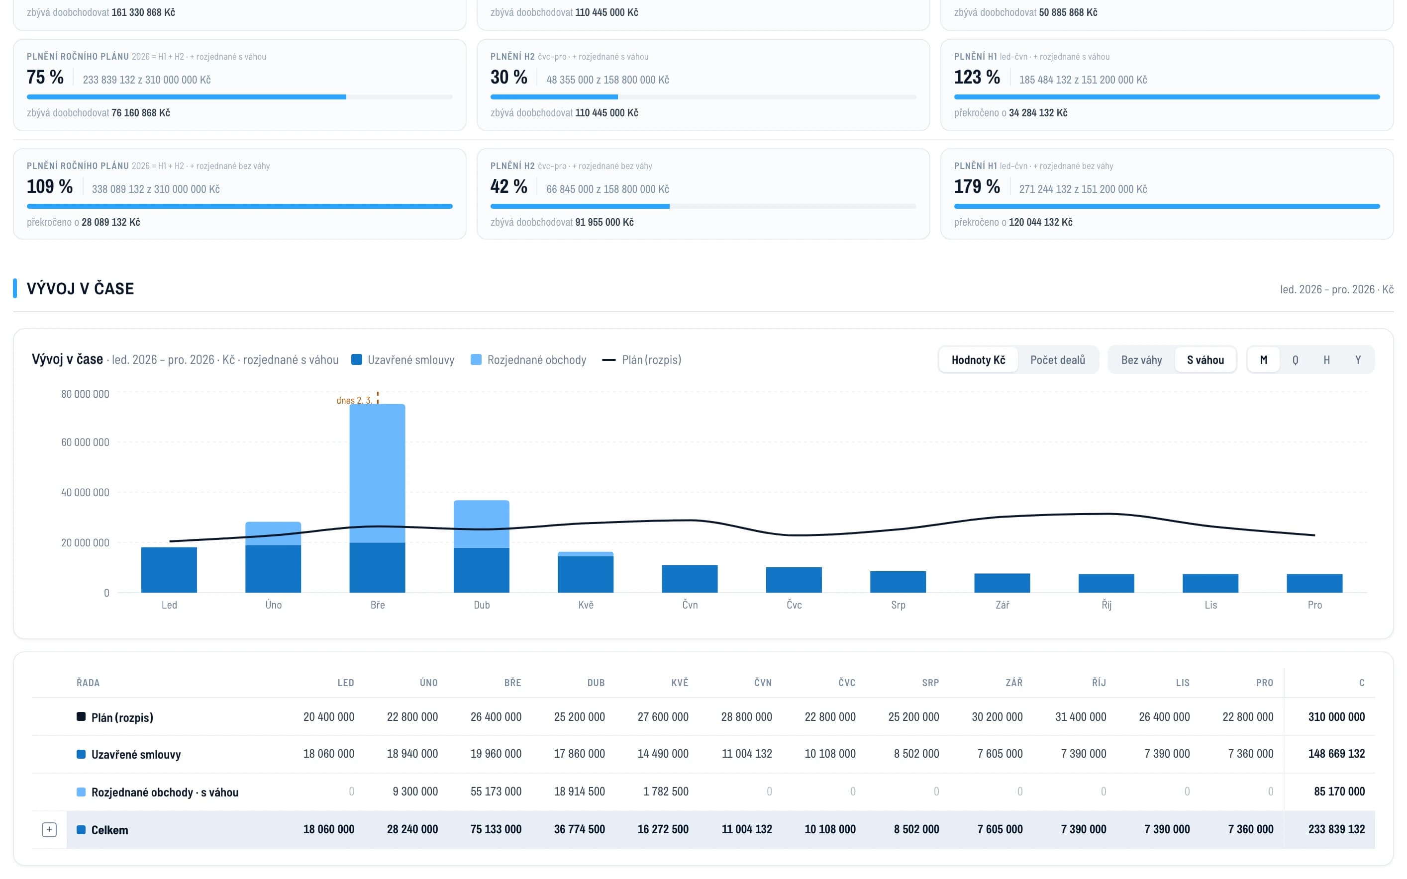Switch granularity to yearly Y
Image resolution: width=1407 pixels, height=879 pixels.
coord(1358,360)
